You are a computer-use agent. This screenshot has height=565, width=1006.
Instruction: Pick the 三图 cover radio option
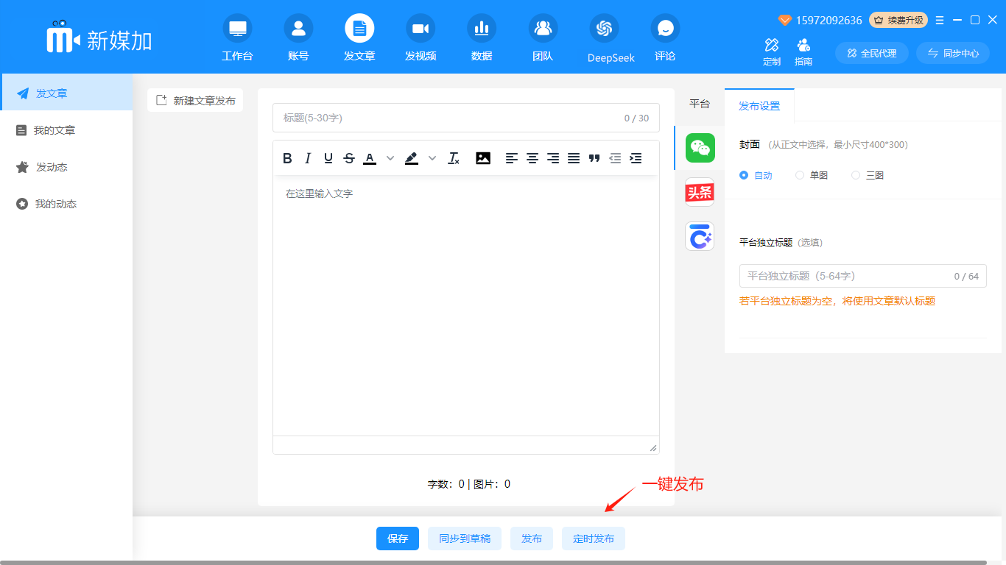pos(856,175)
